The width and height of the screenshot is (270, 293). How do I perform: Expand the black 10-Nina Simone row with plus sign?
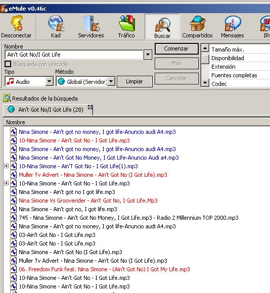click(7, 183)
